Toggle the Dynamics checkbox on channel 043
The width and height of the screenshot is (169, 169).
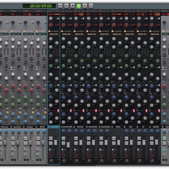(49, 31)
